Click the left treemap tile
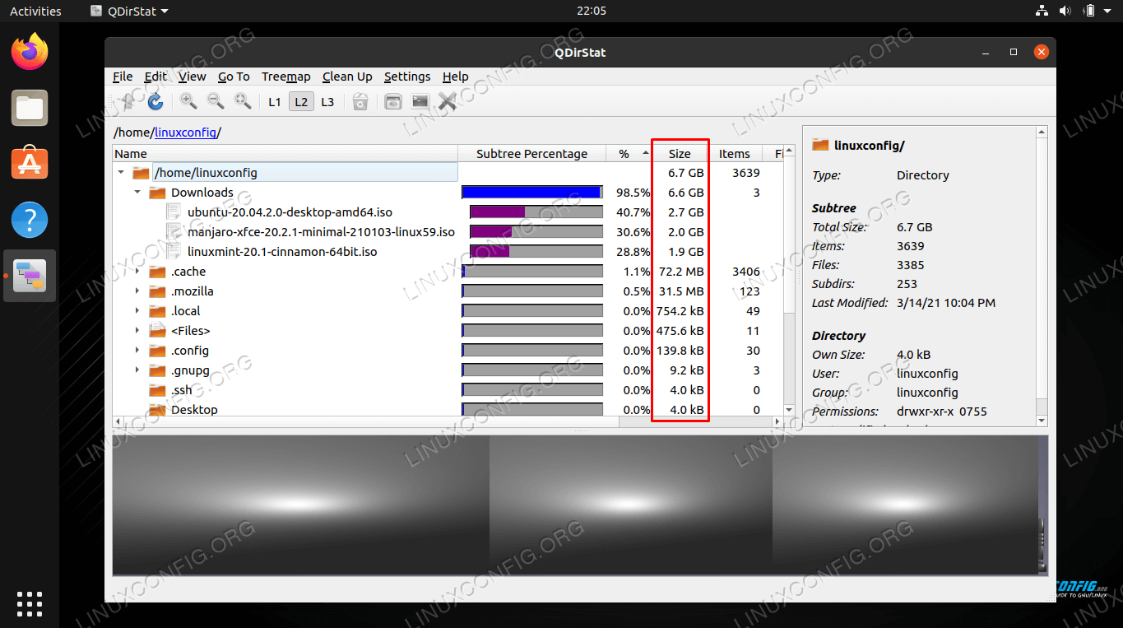 click(x=301, y=505)
